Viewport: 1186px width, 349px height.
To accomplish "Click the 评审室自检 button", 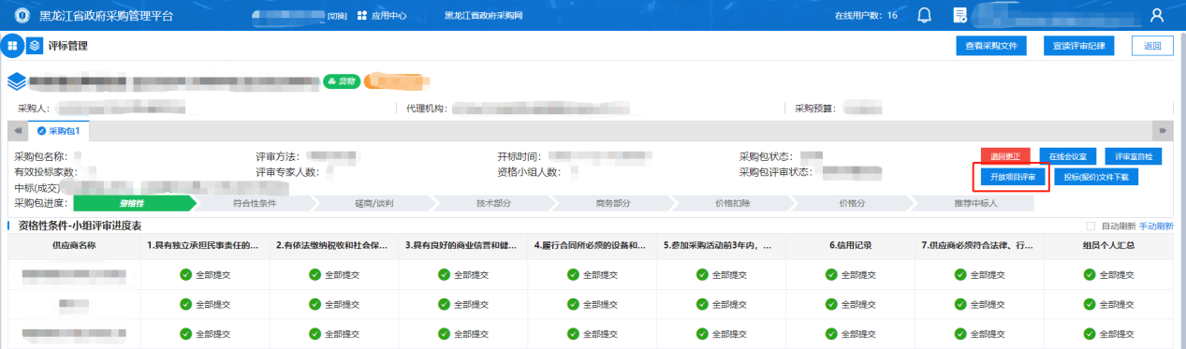I will click(x=1134, y=156).
